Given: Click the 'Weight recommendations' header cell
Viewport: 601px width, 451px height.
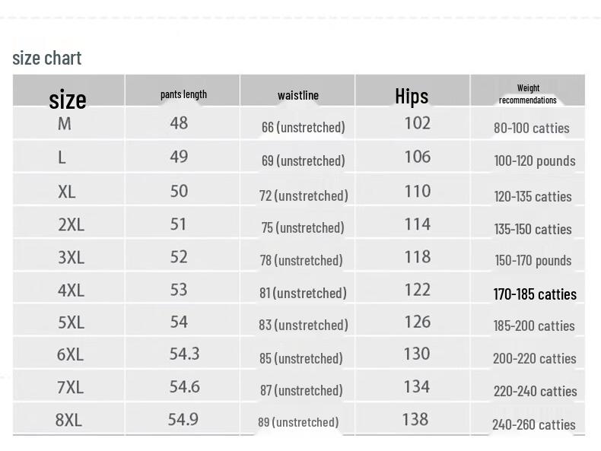Looking at the screenshot, I should [x=528, y=94].
